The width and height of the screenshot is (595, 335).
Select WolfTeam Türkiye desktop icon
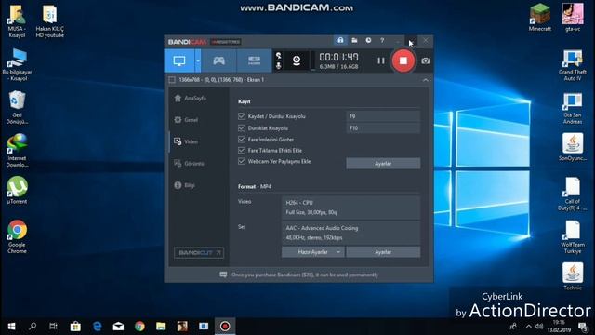[x=573, y=237]
